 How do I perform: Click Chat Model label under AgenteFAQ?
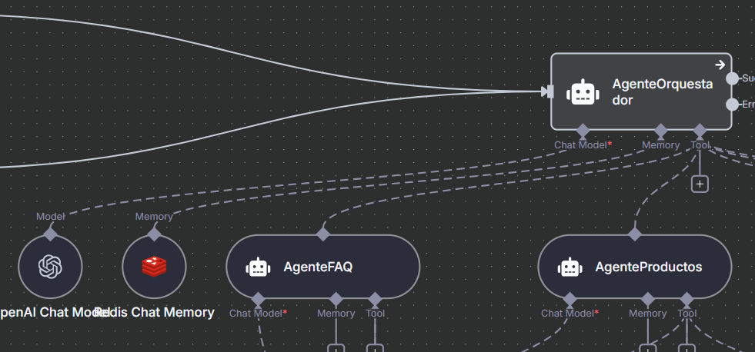pyautogui.click(x=258, y=314)
